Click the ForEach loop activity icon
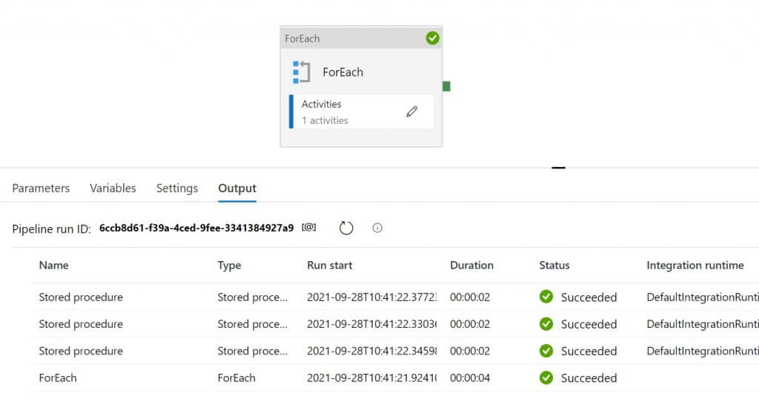 pos(302,72)
